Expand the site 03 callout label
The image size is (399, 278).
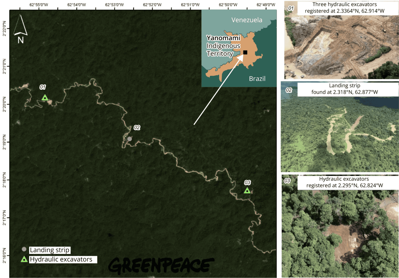pos(248,182)
